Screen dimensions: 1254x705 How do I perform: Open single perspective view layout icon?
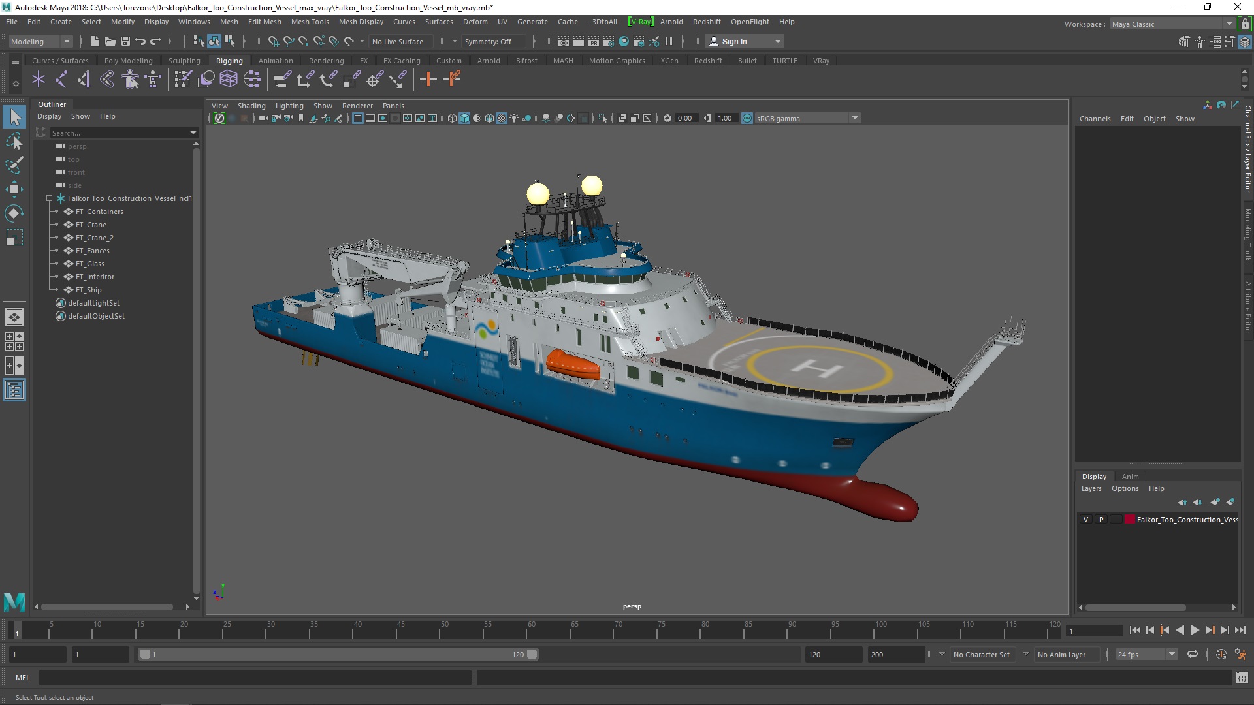(14, 317)
